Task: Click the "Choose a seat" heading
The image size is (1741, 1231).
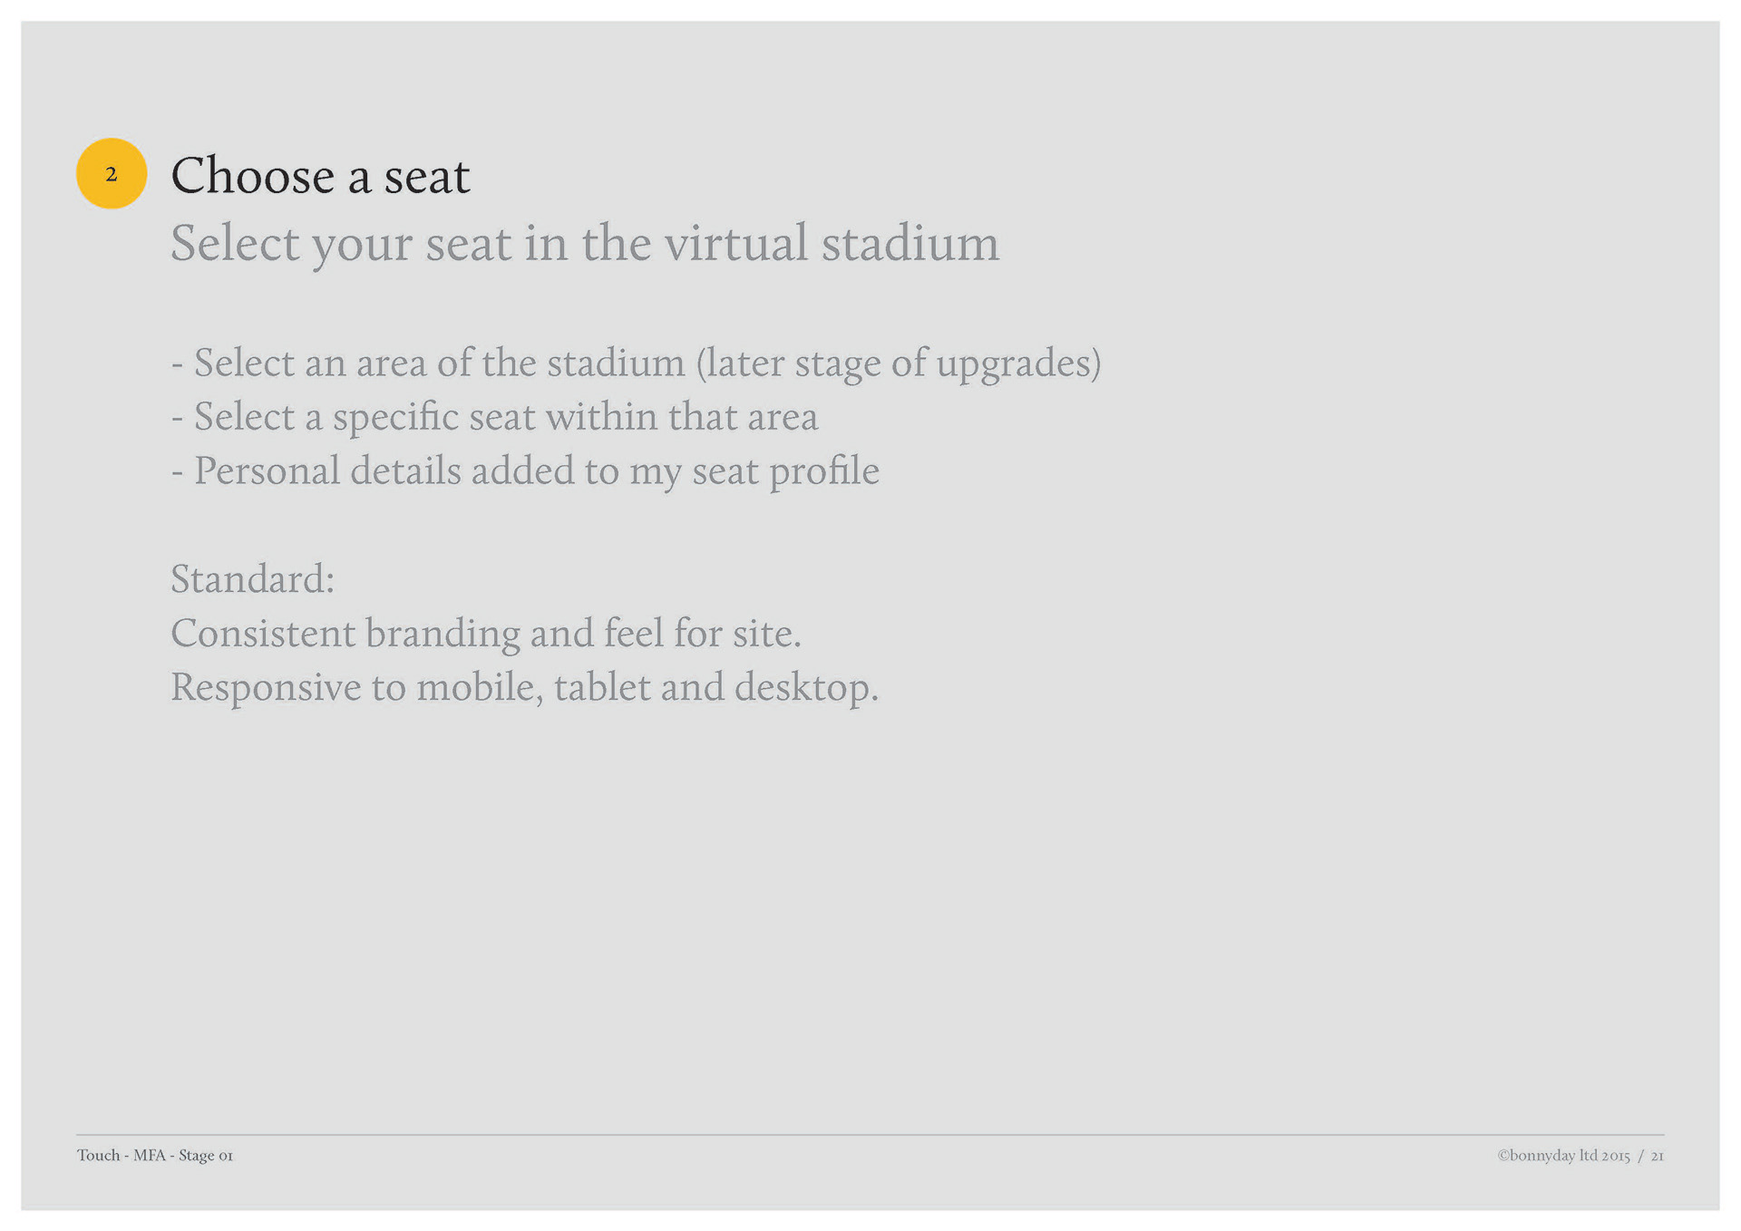Action: pyautogui.click(x=320, y=175)
